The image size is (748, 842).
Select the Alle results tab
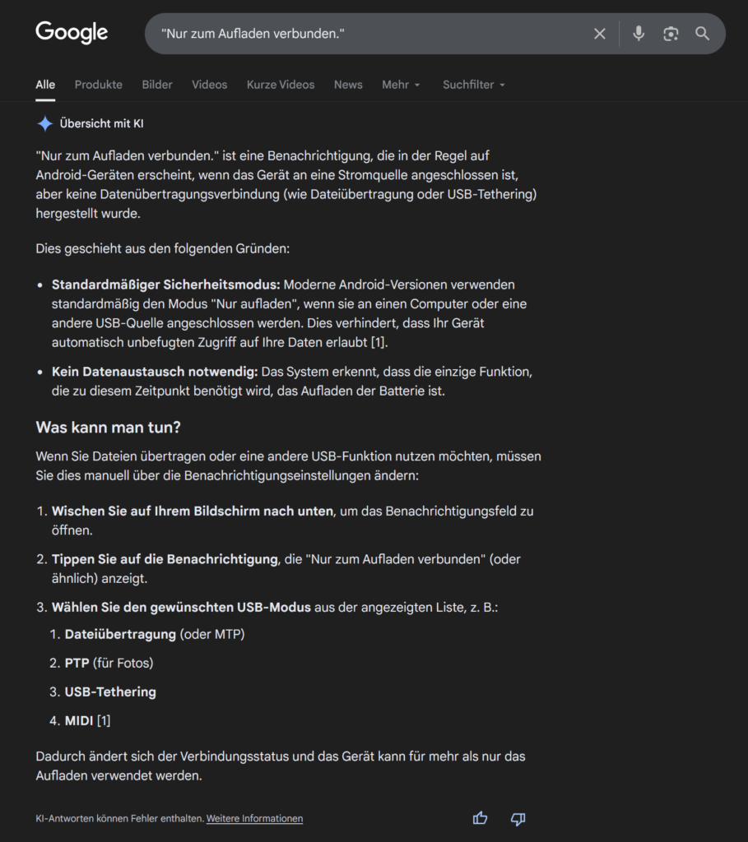point(45,85)
